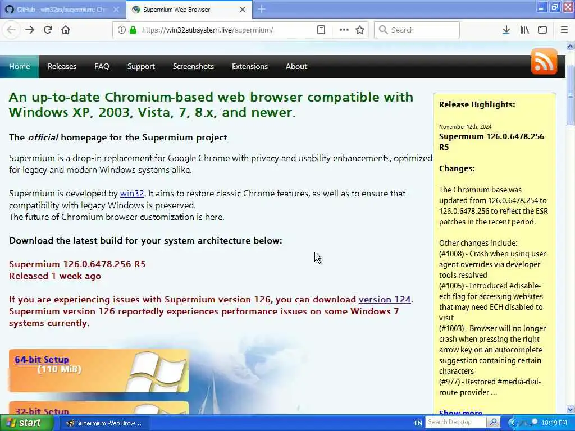The height and width of the screenshot is (431, 575).
Task: Switch to the GitHub win32ss/supermium tab
Action: pyautogui.click(x=61, y=10)
